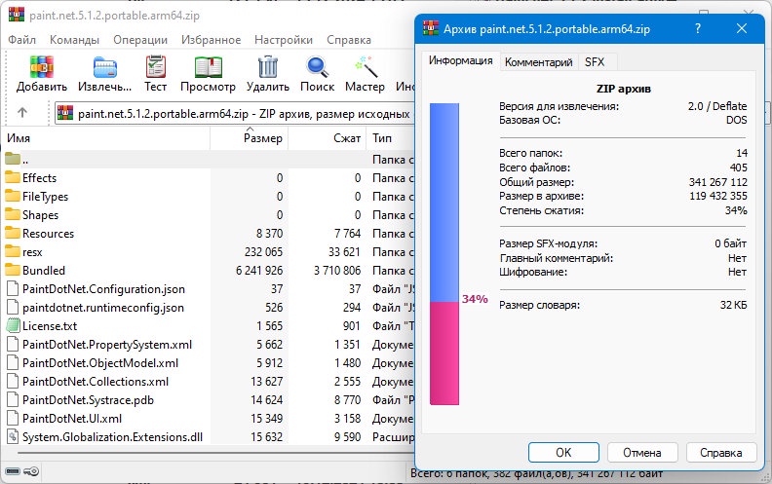The height and width of the screenshot is (484, 772).
Task: Select the Информация tab
Action: point(460,60)
